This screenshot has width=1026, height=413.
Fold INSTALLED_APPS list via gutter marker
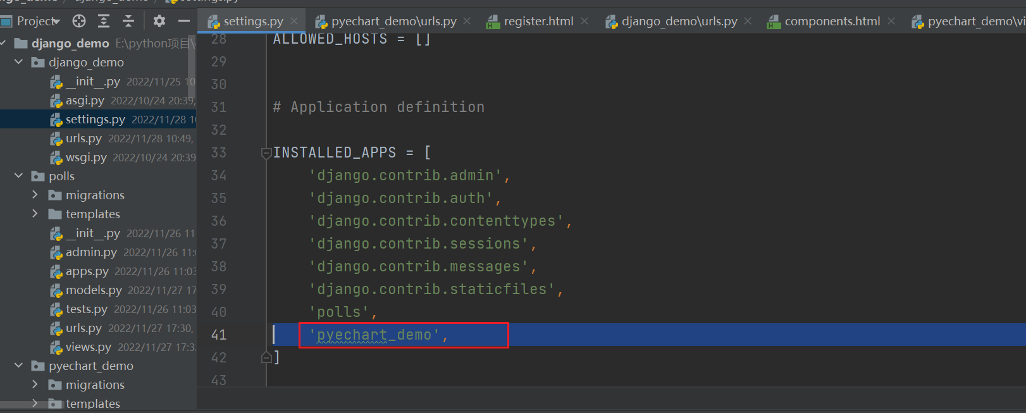point(266,152)
